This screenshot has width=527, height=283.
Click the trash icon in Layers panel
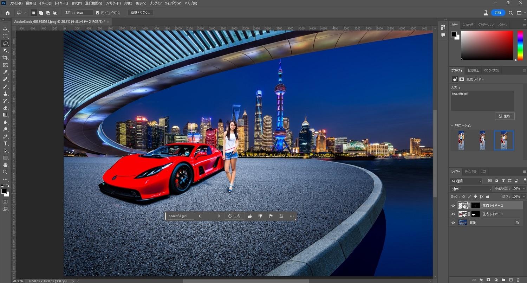pos(518,280)
